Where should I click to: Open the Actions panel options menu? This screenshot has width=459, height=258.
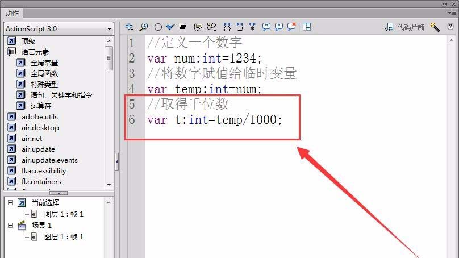pyautogui.click(x=452, y=13)
